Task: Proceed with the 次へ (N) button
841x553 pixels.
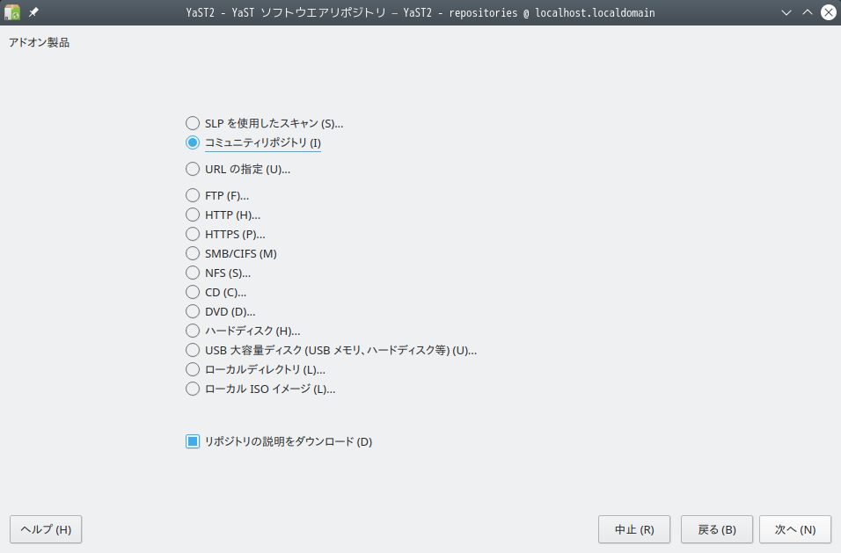Action: click(795, 529)
